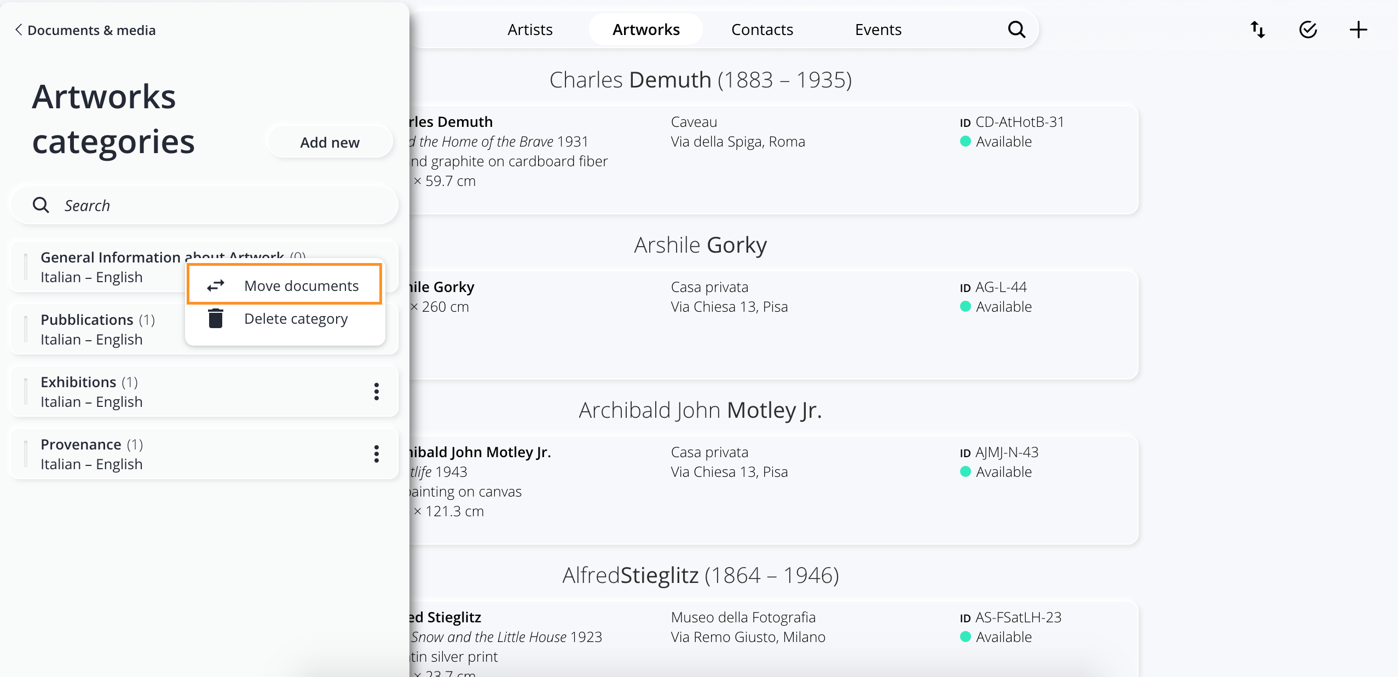Click the AlfredStieglitz (1864 – 1946) heading
Viewport: 1398px width, 677px height.
click(x=701, y=575)
